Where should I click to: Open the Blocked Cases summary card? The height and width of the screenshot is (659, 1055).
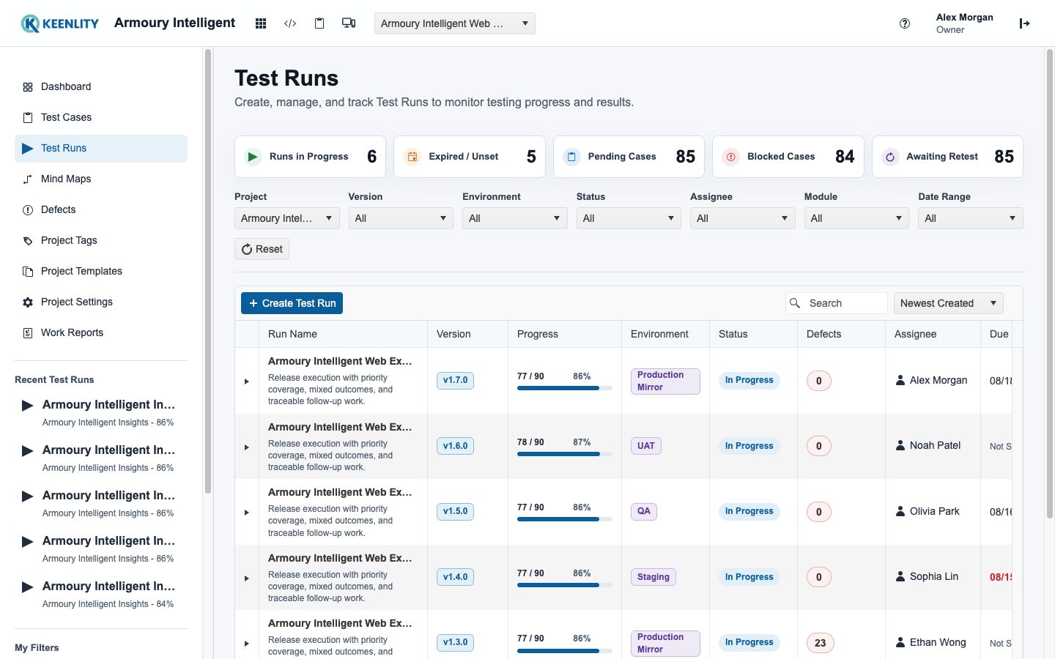pos(788,157)
